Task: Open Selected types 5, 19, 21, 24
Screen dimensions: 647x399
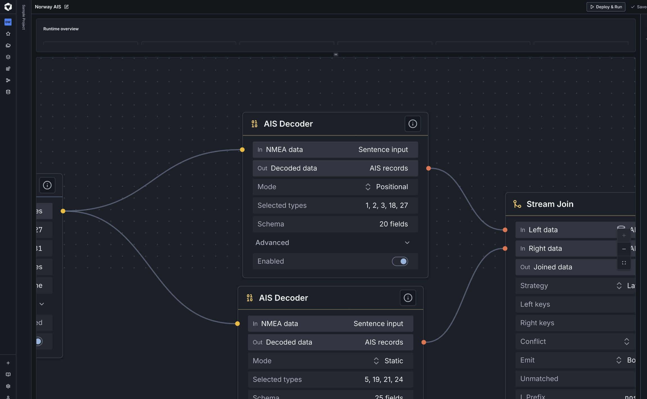Action: (331, 379)
